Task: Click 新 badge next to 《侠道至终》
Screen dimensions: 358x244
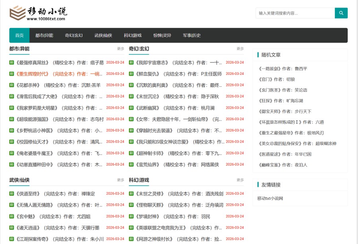Action: 11,194
